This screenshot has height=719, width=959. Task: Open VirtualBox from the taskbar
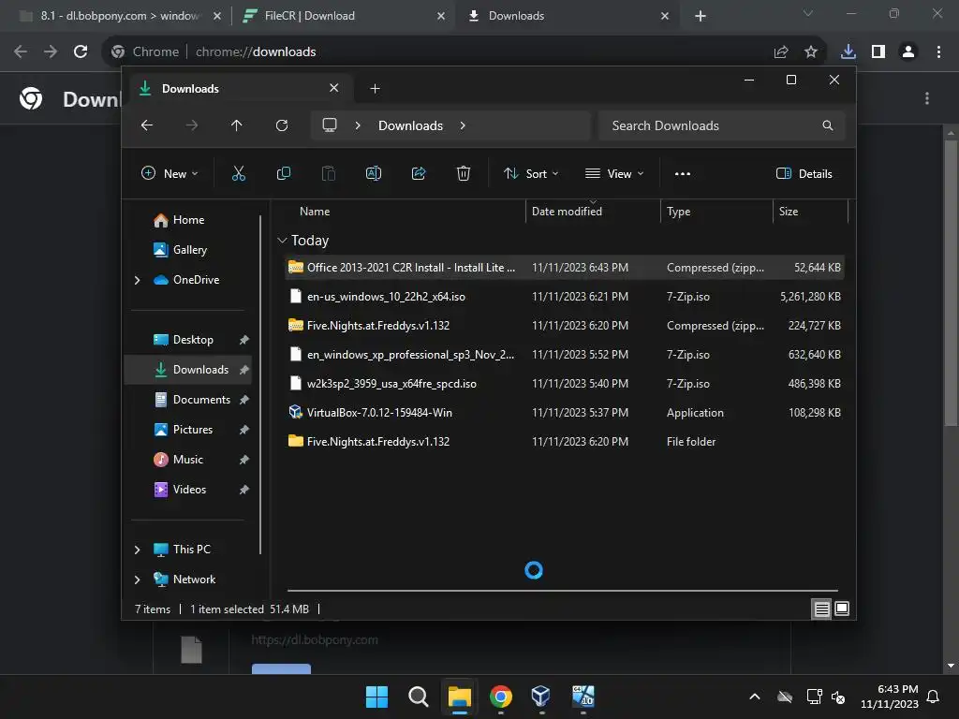point(541,697)
